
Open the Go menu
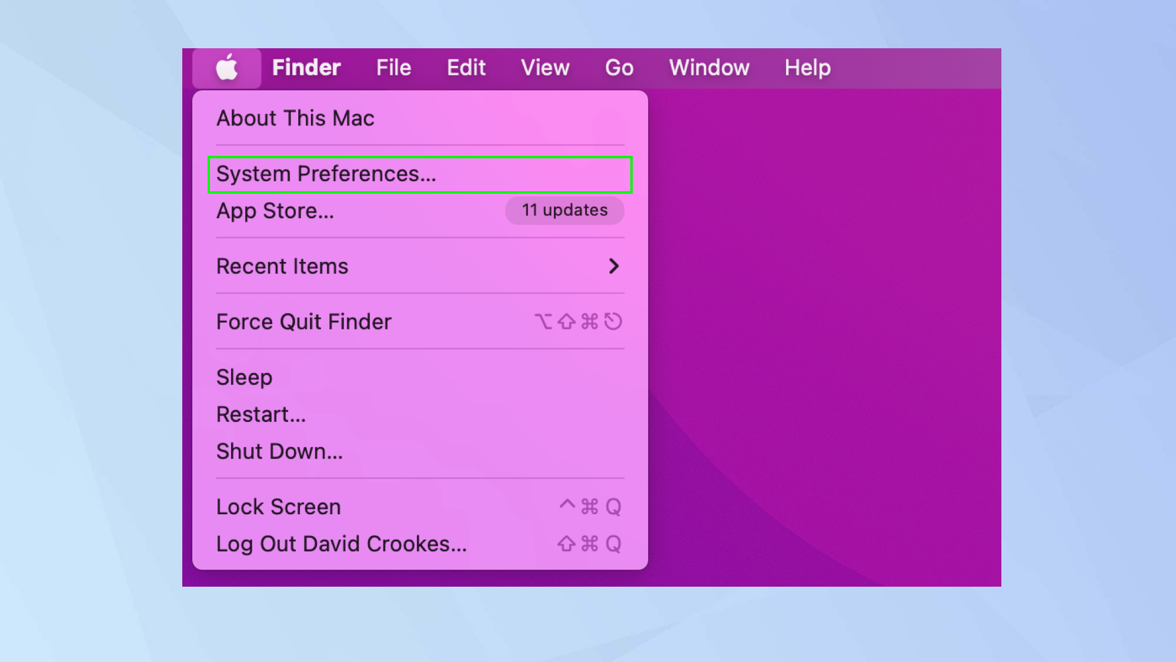(619, 68)
